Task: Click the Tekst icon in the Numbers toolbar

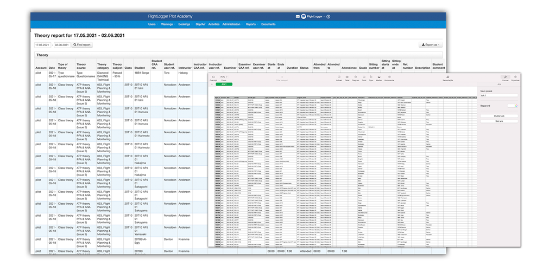Action: 364,78
